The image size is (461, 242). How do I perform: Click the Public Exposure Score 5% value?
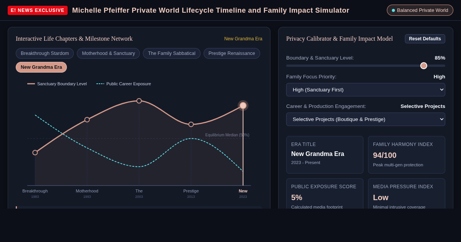pyautogui.click(x=297, y=197)
